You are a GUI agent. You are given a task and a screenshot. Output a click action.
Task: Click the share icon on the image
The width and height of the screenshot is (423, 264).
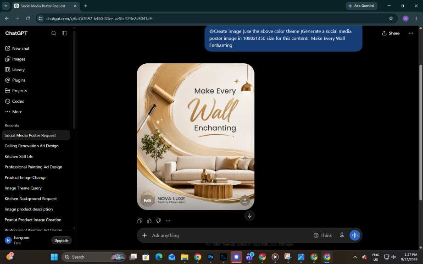click(245, 200)
